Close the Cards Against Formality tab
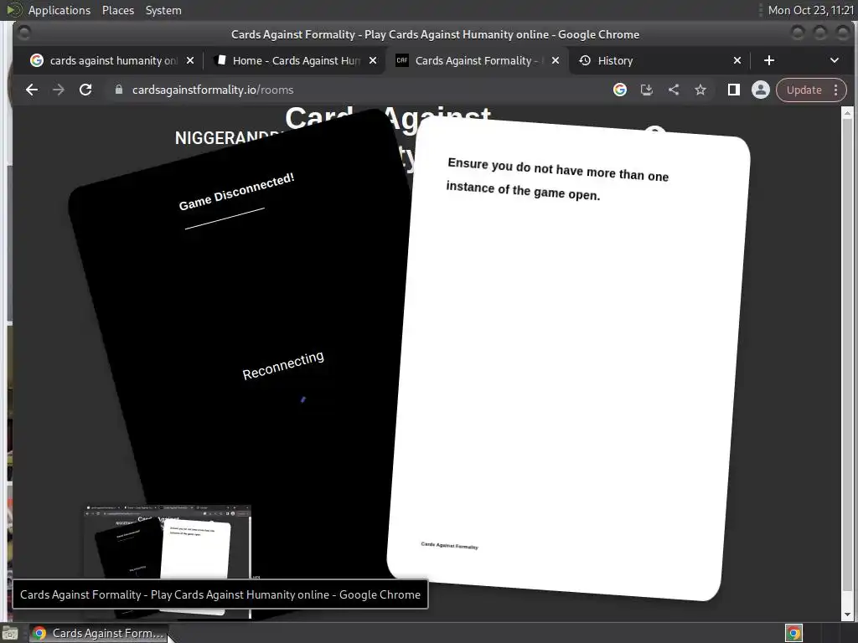Image resolution: width=858 pixels, height=643 pixels. 556,60
